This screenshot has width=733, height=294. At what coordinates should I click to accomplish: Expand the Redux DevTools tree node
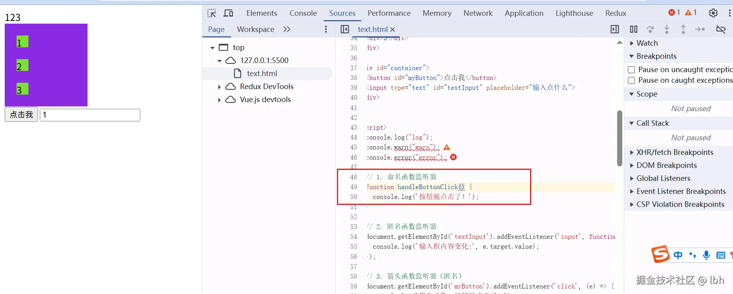point(220,87)
